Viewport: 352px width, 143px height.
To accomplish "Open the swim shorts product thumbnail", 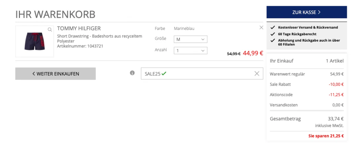I will point(35,41).
